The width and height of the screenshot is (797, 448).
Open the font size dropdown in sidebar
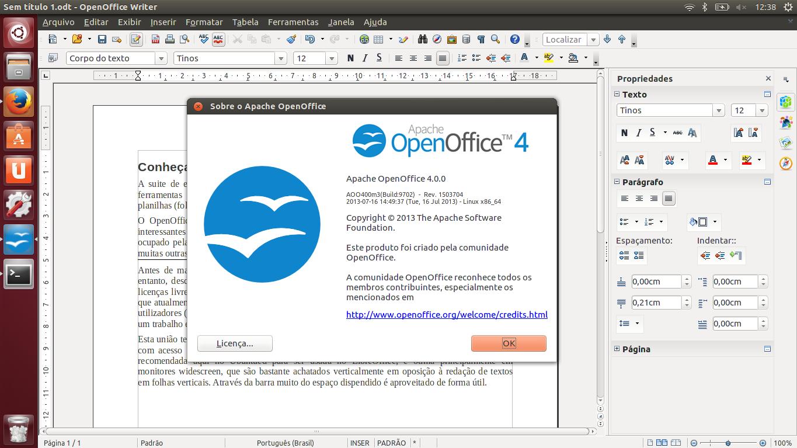click(x=762, y=110)
